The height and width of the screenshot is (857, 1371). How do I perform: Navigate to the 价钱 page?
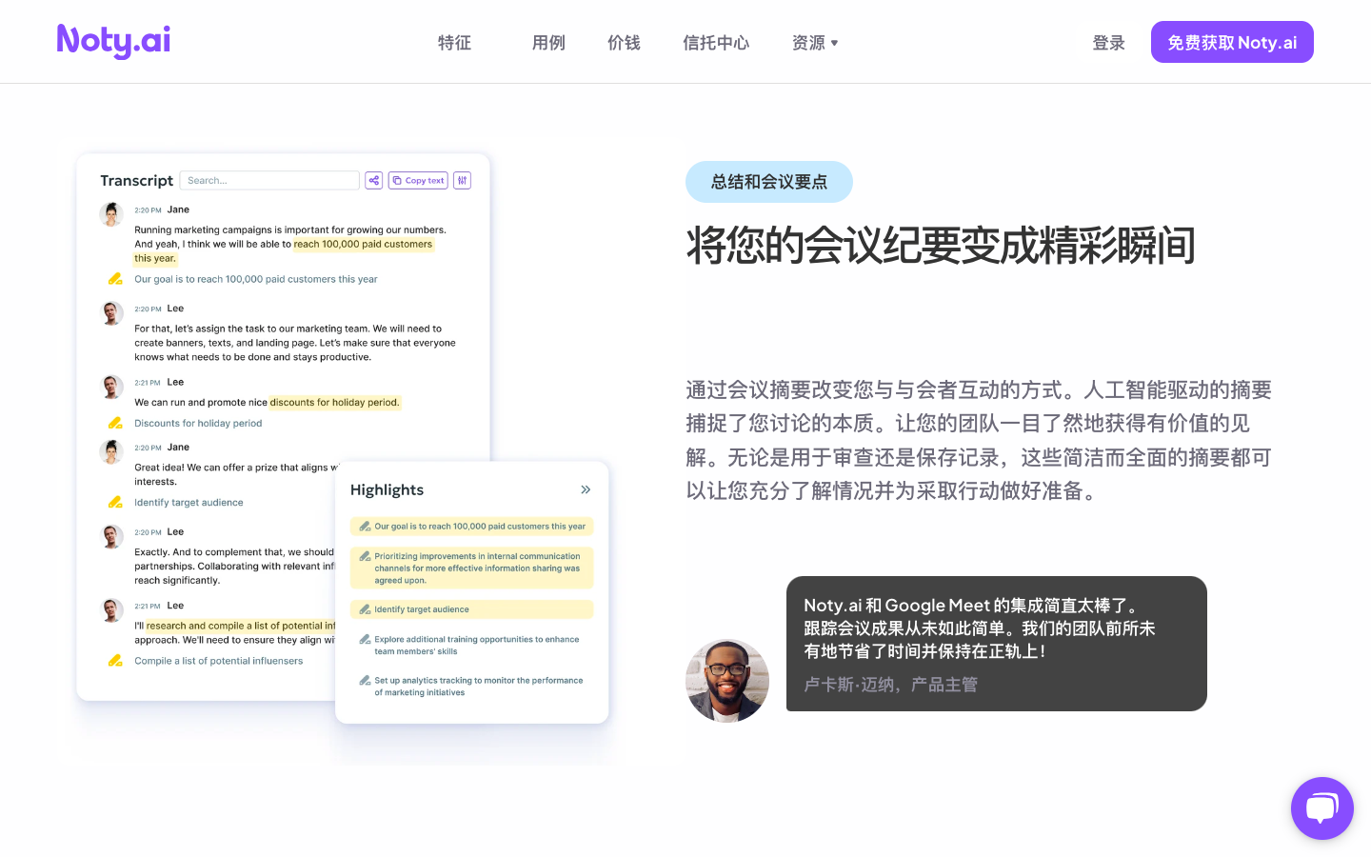(624, 42)
